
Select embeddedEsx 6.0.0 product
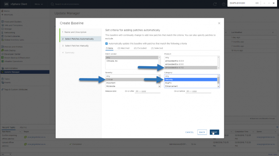click(x=191, y=61)
